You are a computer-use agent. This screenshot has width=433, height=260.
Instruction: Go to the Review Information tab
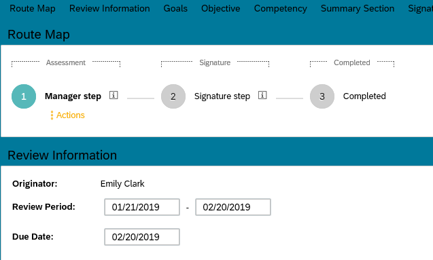[109, 9]
